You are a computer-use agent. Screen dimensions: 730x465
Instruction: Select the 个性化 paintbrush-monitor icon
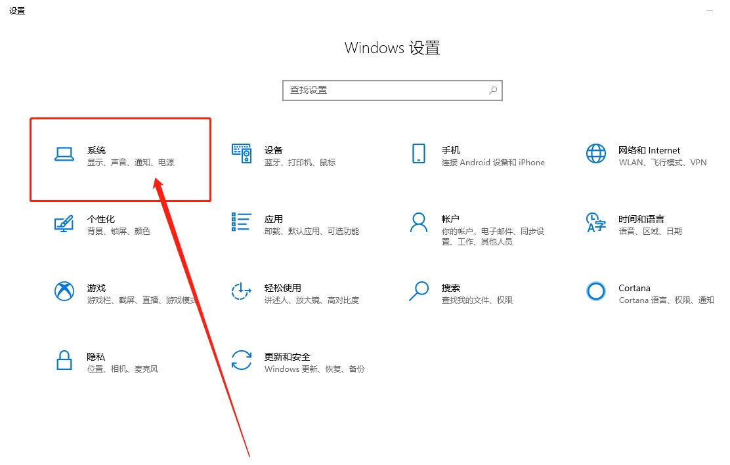(64, 224)
